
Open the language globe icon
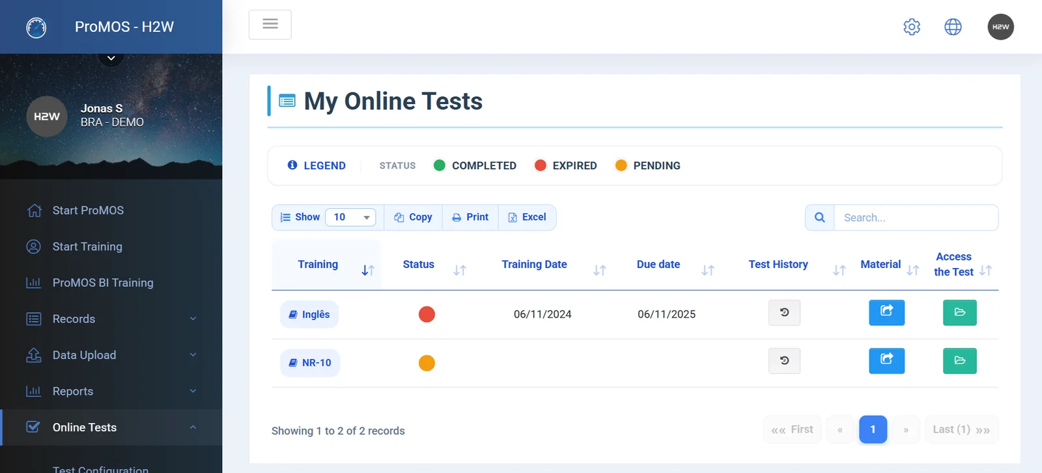(953, 27)
